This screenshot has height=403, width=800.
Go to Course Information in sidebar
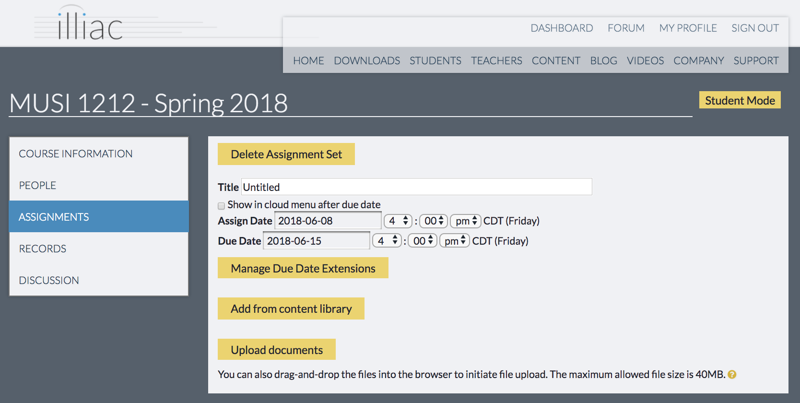(x=76, y=154)
